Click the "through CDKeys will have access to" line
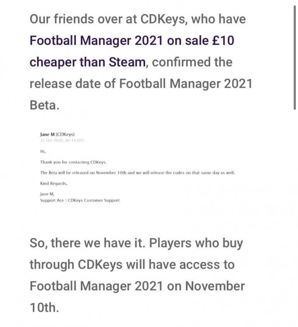 [132, 265]
